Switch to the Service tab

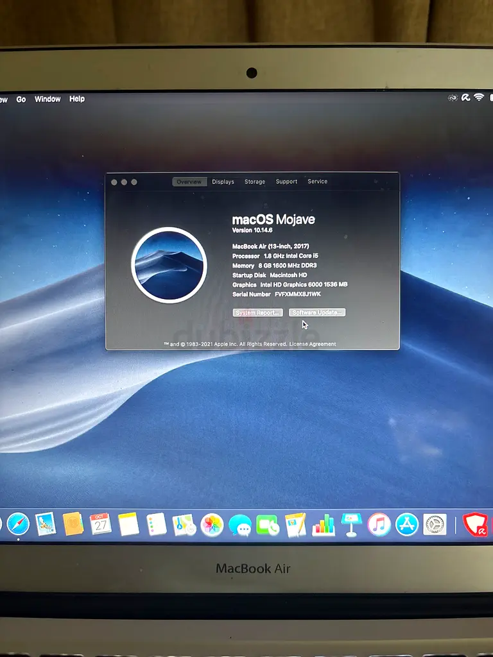(x=317, y=182)
